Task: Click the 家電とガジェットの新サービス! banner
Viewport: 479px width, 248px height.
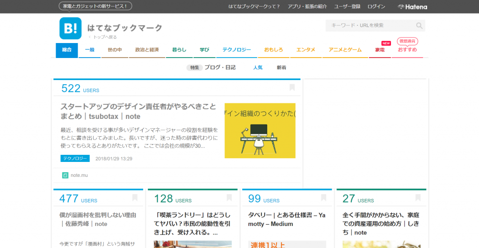Action: (95, 6)
